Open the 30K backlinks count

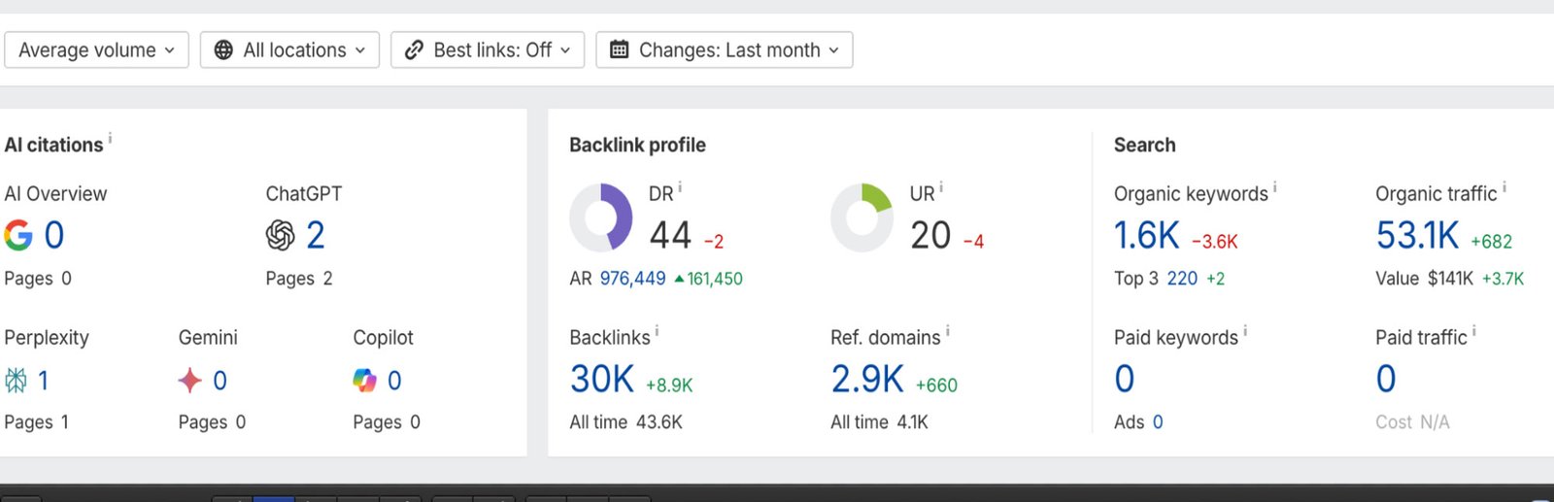point(602,380)
